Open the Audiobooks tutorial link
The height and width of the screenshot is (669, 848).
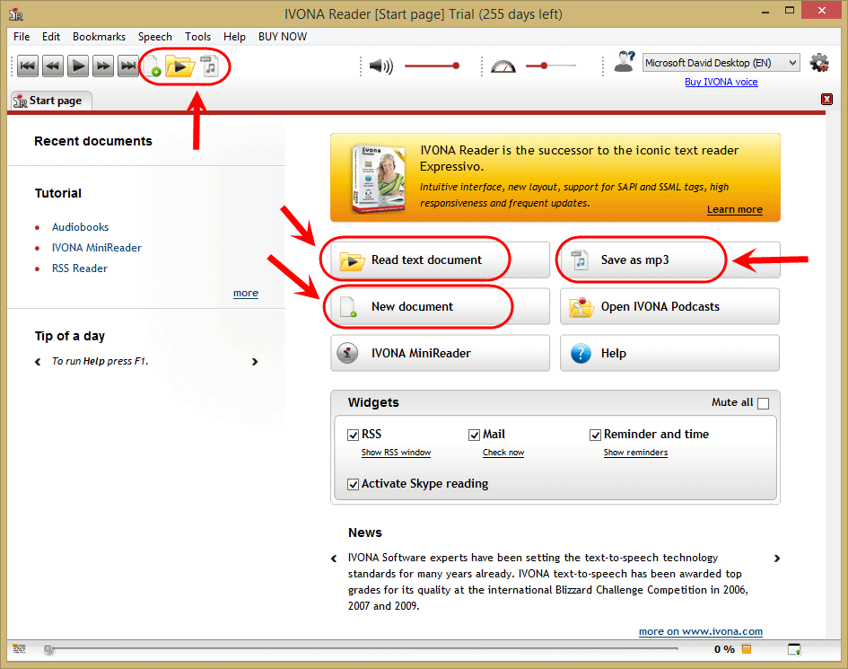pos(80,227)
